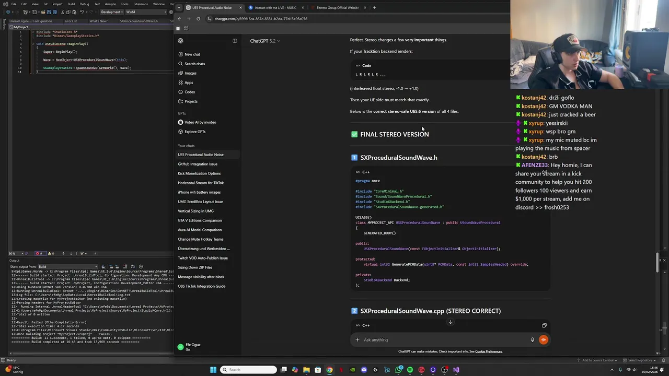
Task: Open the Show output from Build dropdown
Action: coord(67,267)
